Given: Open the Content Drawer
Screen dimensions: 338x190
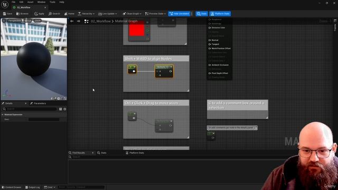Looking at the screenshot, I should coord(12,187).
